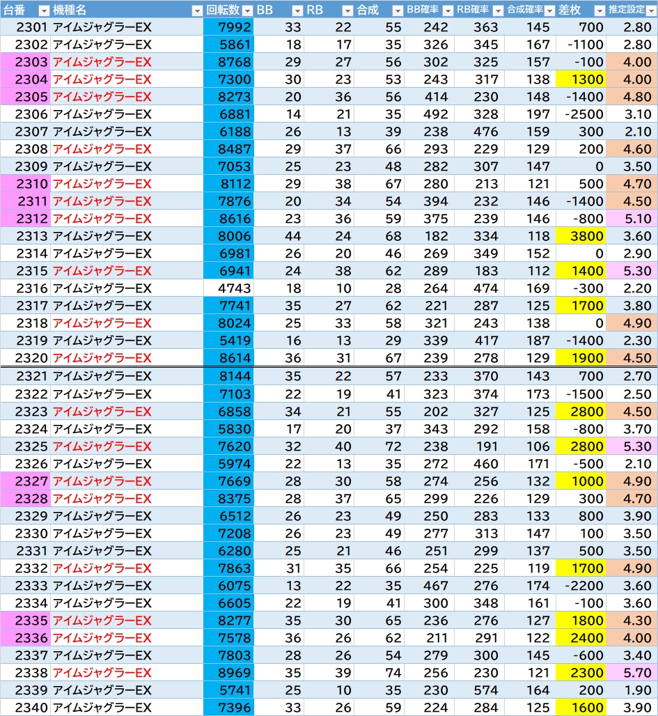Select machine number cell 2320
This screenshot has height=716, width=658.
(x=25, y=358)
